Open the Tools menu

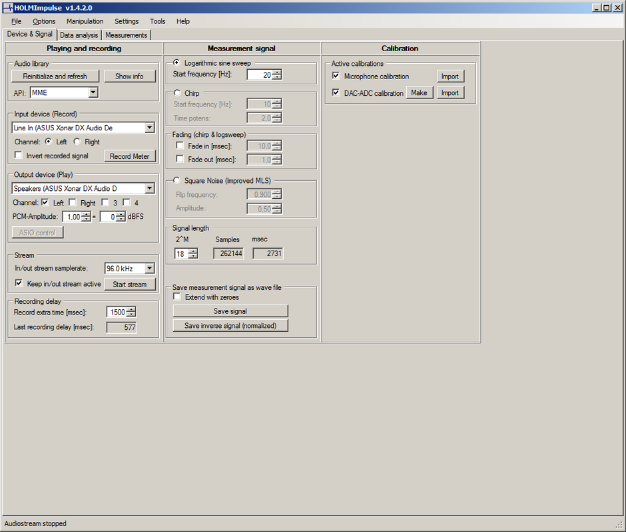(158, 21)
